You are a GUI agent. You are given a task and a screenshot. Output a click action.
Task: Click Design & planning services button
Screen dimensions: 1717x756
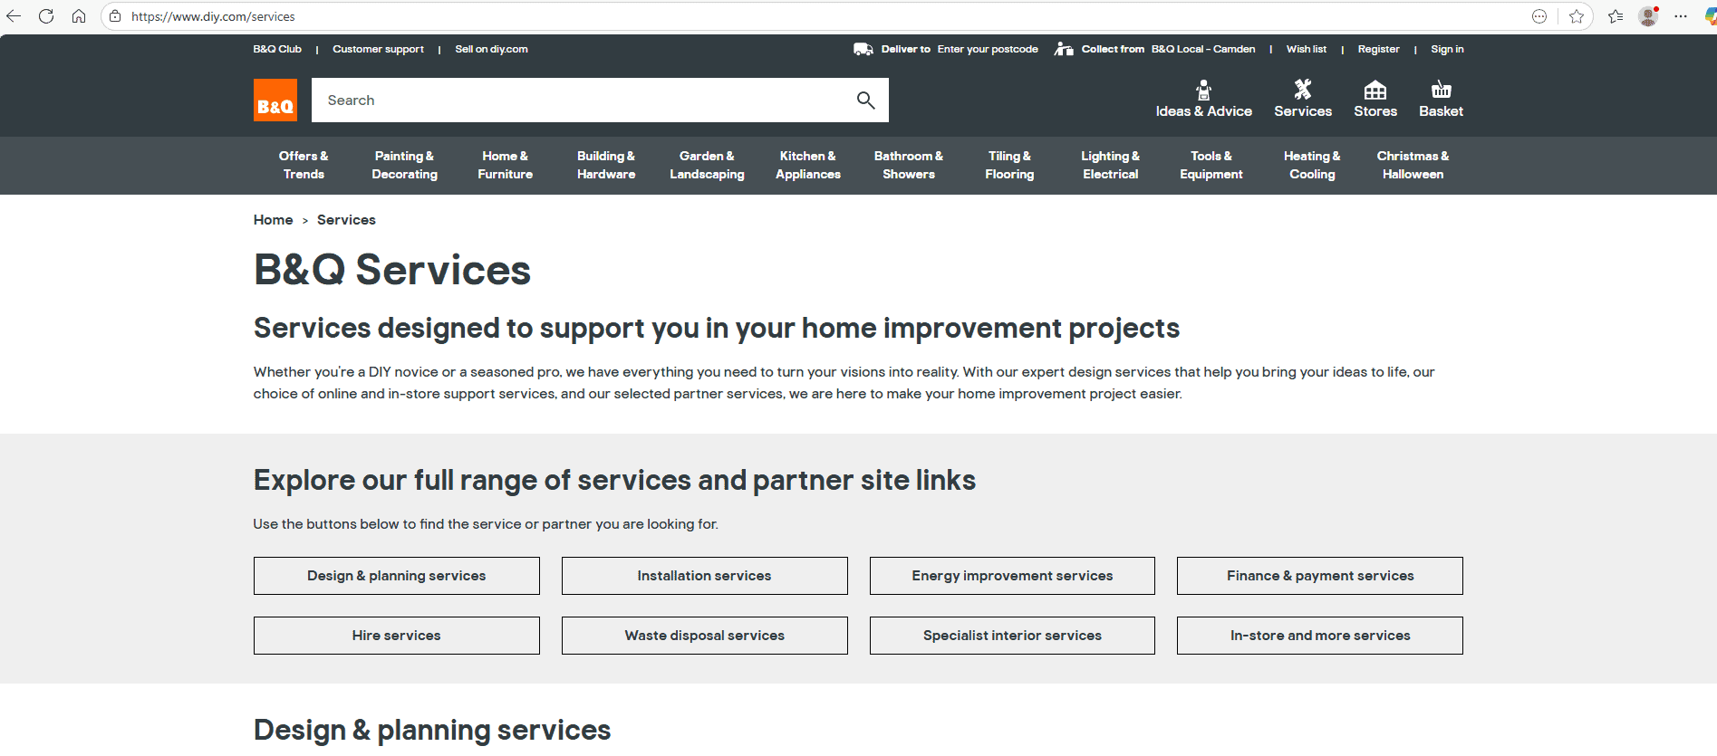pos(397,576)
